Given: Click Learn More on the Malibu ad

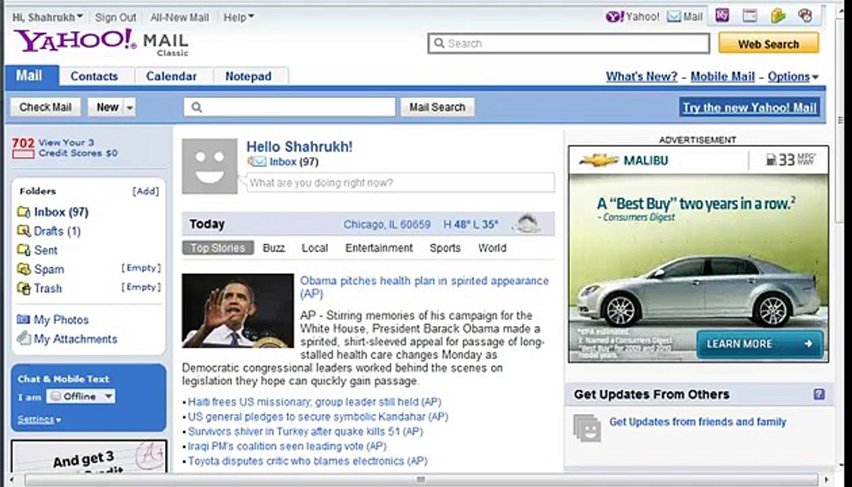Looking at the screenshot, I should click(x=760, y=344).
